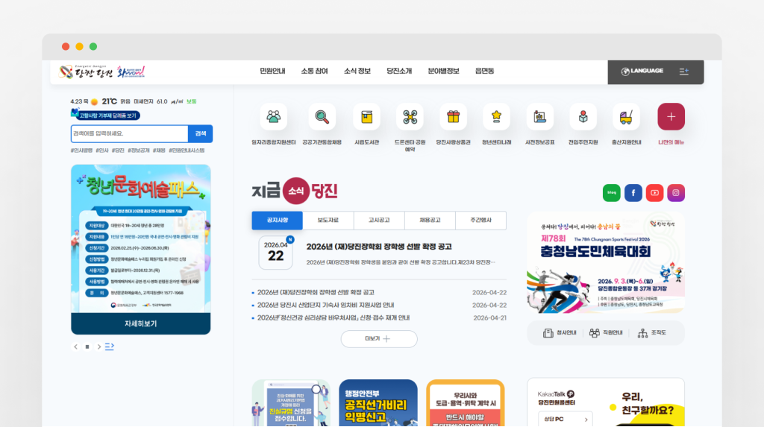Open the 당진사랑상품권 gift icon
The width and height of the screenshot is (764, 427).
(453, 117)
